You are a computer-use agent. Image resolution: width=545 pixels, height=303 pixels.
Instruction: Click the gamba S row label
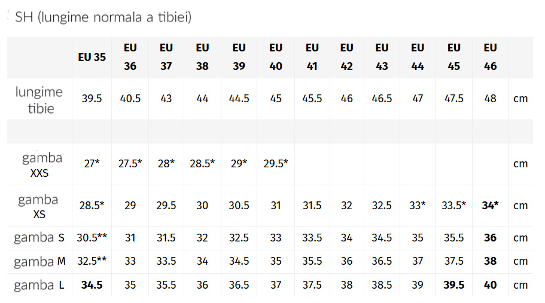[39, 238]
